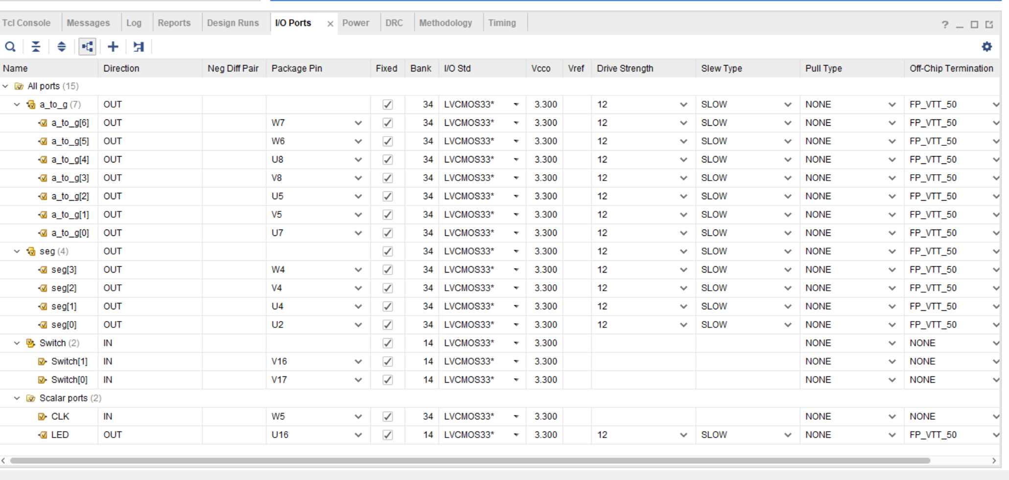Select the seg[0] port row
The image size is (1009, 480).
pos(64,325)
